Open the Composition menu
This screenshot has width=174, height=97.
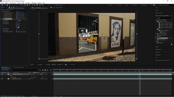click(13, 3)
